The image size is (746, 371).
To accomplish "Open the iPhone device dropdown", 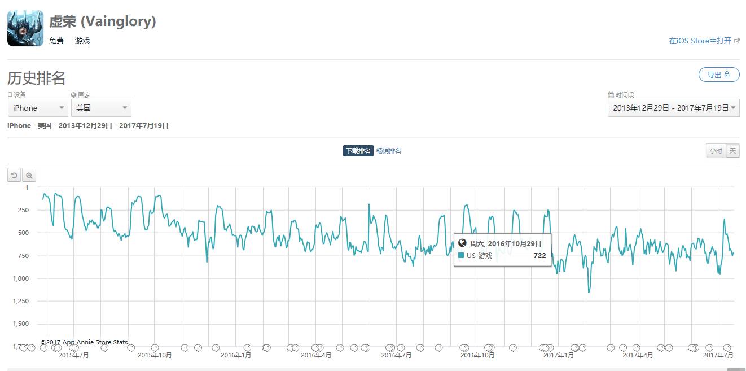I will point(38,108).
